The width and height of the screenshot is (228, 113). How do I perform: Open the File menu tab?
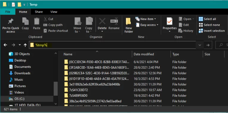tap(8, 12)
